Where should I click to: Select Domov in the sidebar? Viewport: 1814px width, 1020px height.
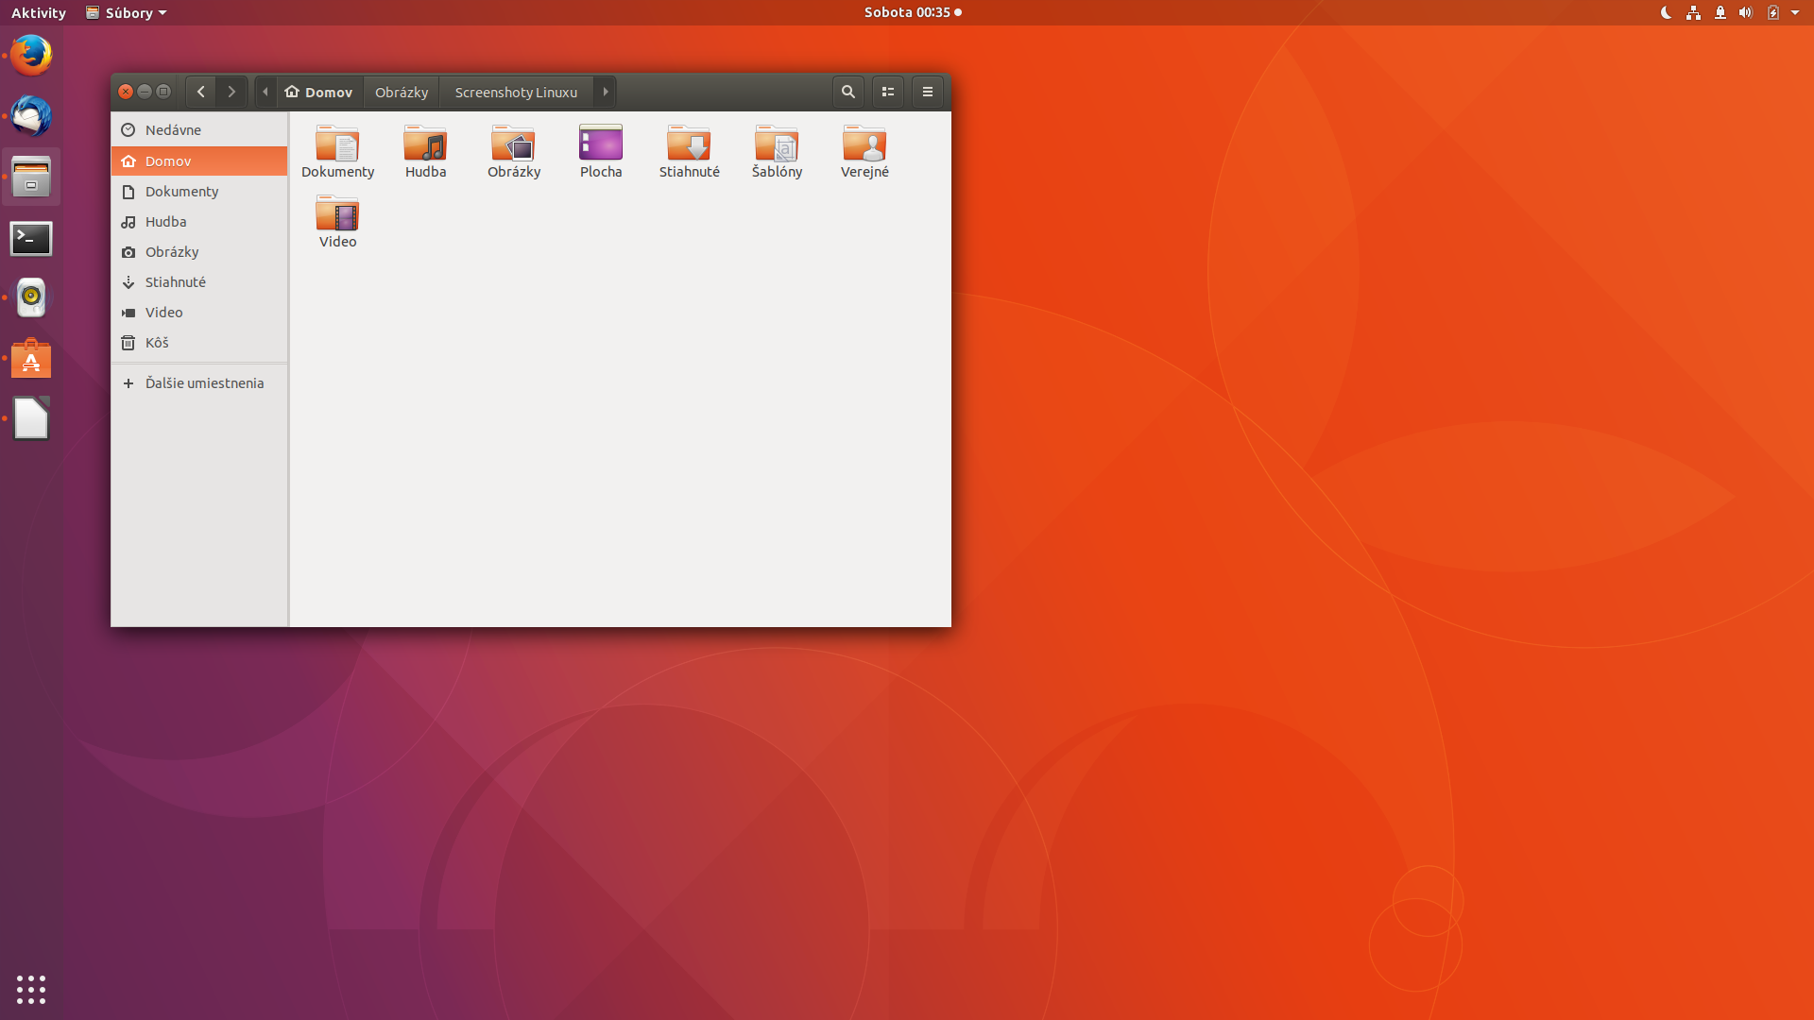coord(199,161)
